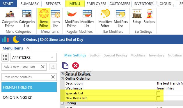This screenshot has height=108, width=183.
Task: Open the Recipes blender icon
Action: point(149,17)
